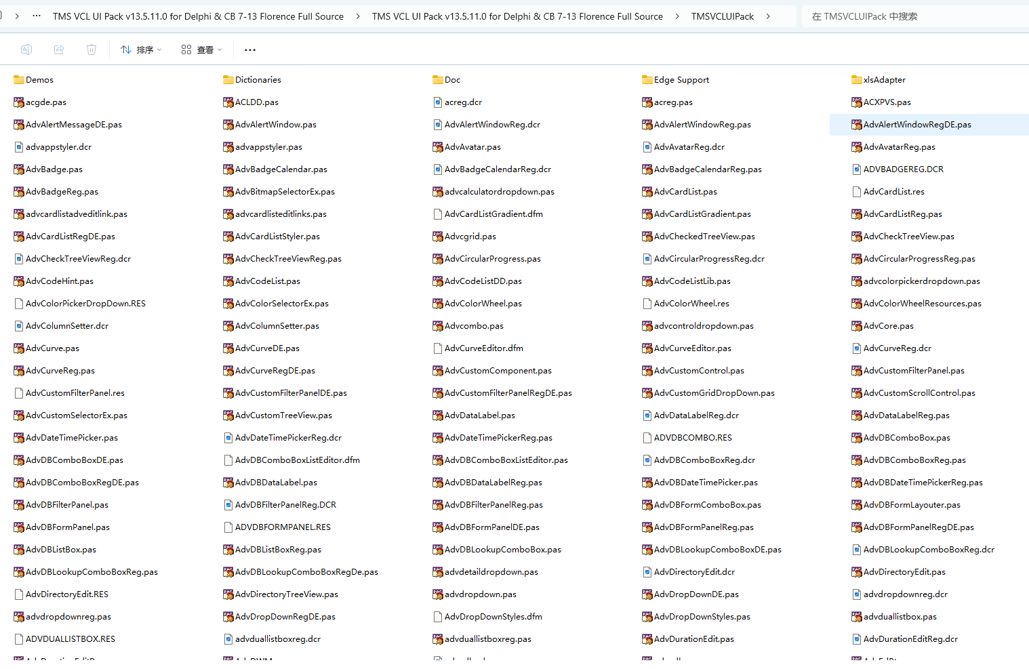Open the 排序 sort dropdown
This screenshot has width=1029, height=669.
[141, 49]
